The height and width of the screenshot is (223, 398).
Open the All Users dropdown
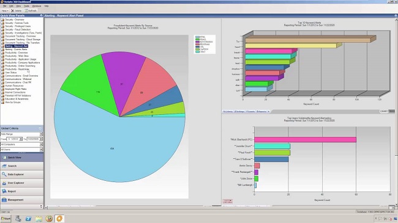tap(41, 150)
